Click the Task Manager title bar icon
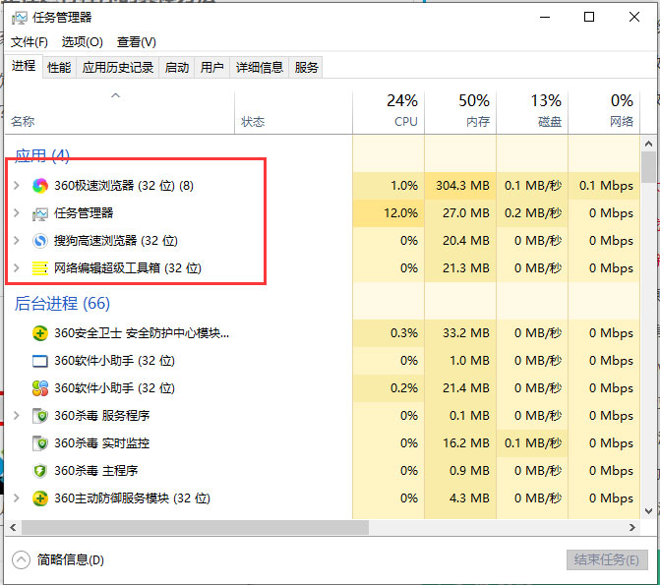 click(x=19, y=18)
